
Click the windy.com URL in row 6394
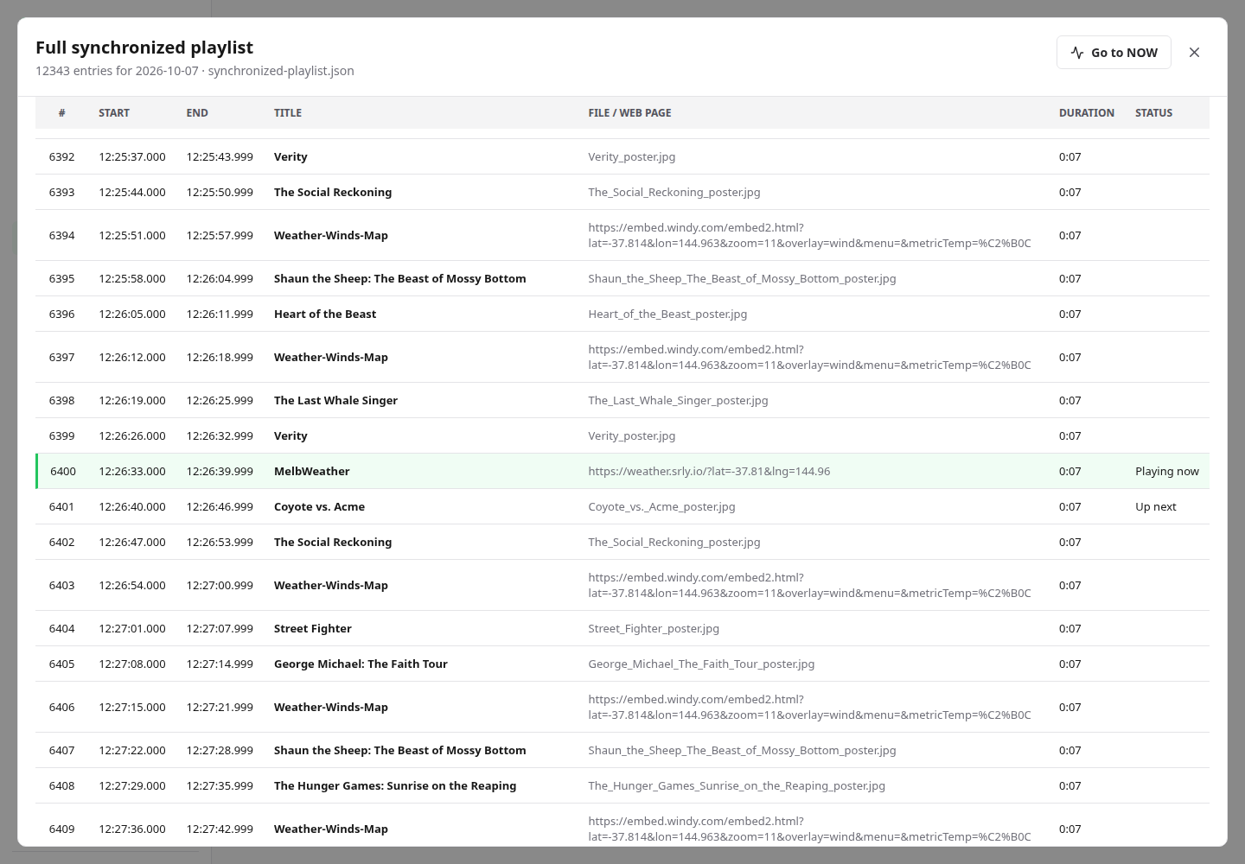pos(809,236)
